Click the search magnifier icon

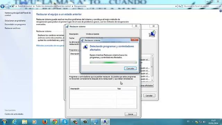[x=220, y=6]
